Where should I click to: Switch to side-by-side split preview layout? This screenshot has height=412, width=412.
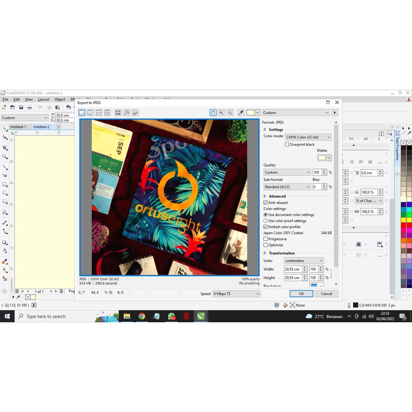(90, 113)
